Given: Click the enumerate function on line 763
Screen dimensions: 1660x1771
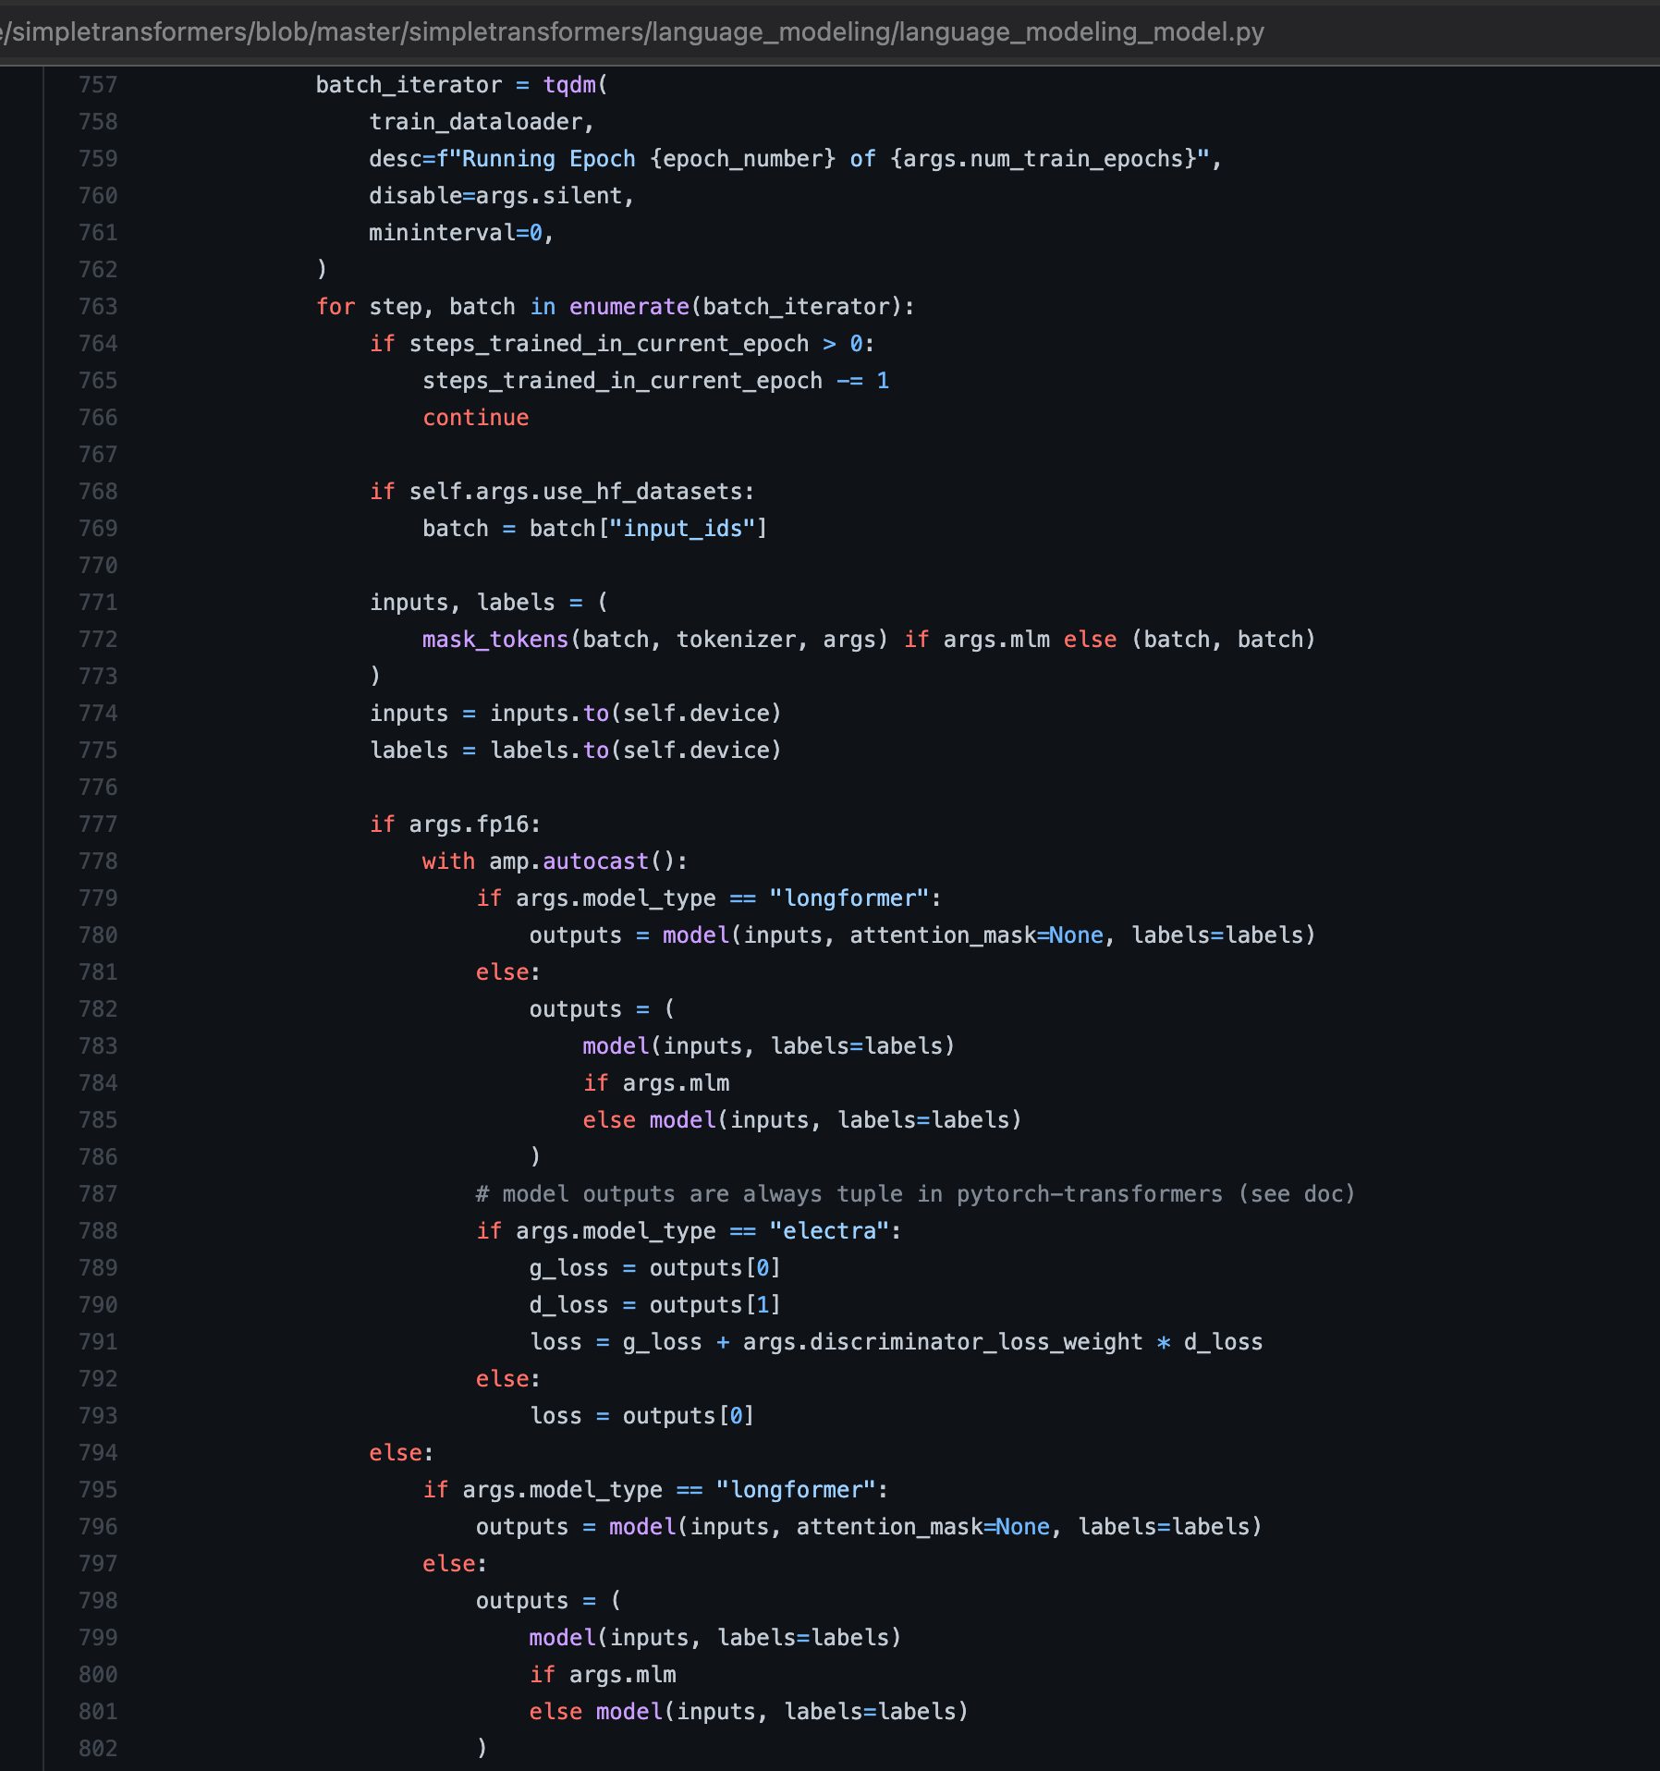Looking at the screenshot, I should click(x=628, y=306).
